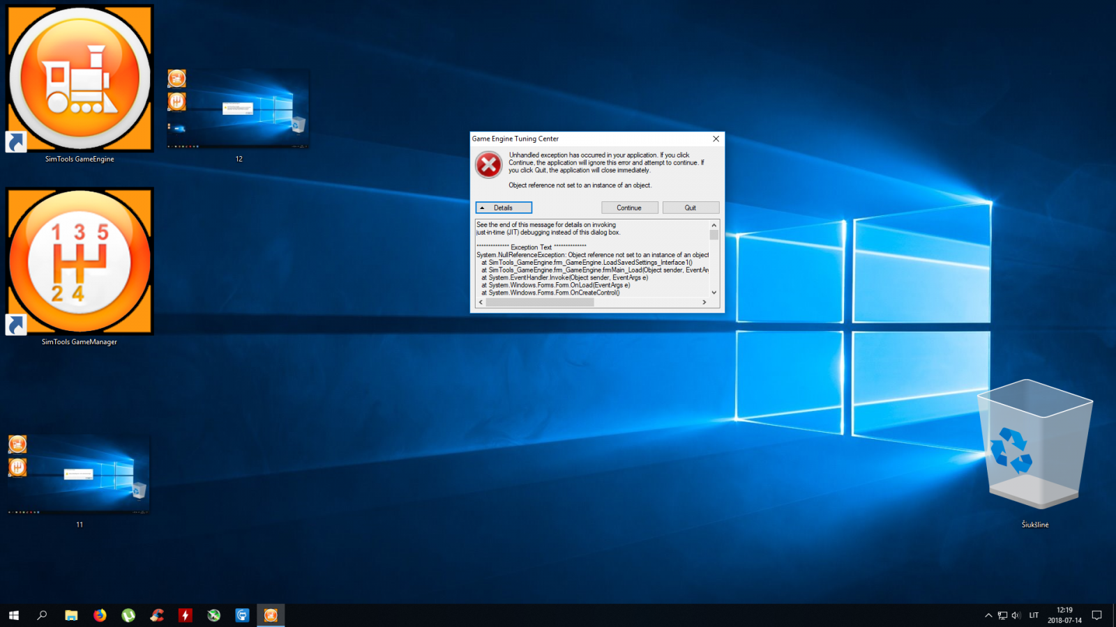This screenshot has height=627, width=1116.
Task: Open the volume speaker tray icon
Action: pos(1016,615)
